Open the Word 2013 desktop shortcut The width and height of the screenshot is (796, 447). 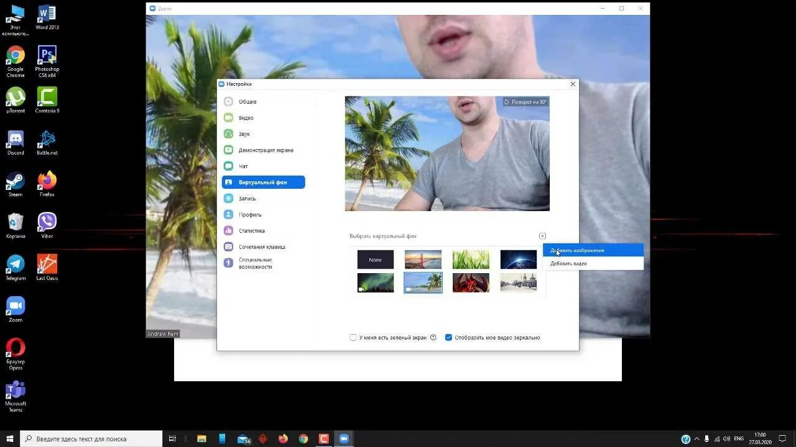pos(47,17)
